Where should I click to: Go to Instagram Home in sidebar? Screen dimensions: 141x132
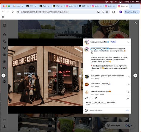click(x=4, y=35)
